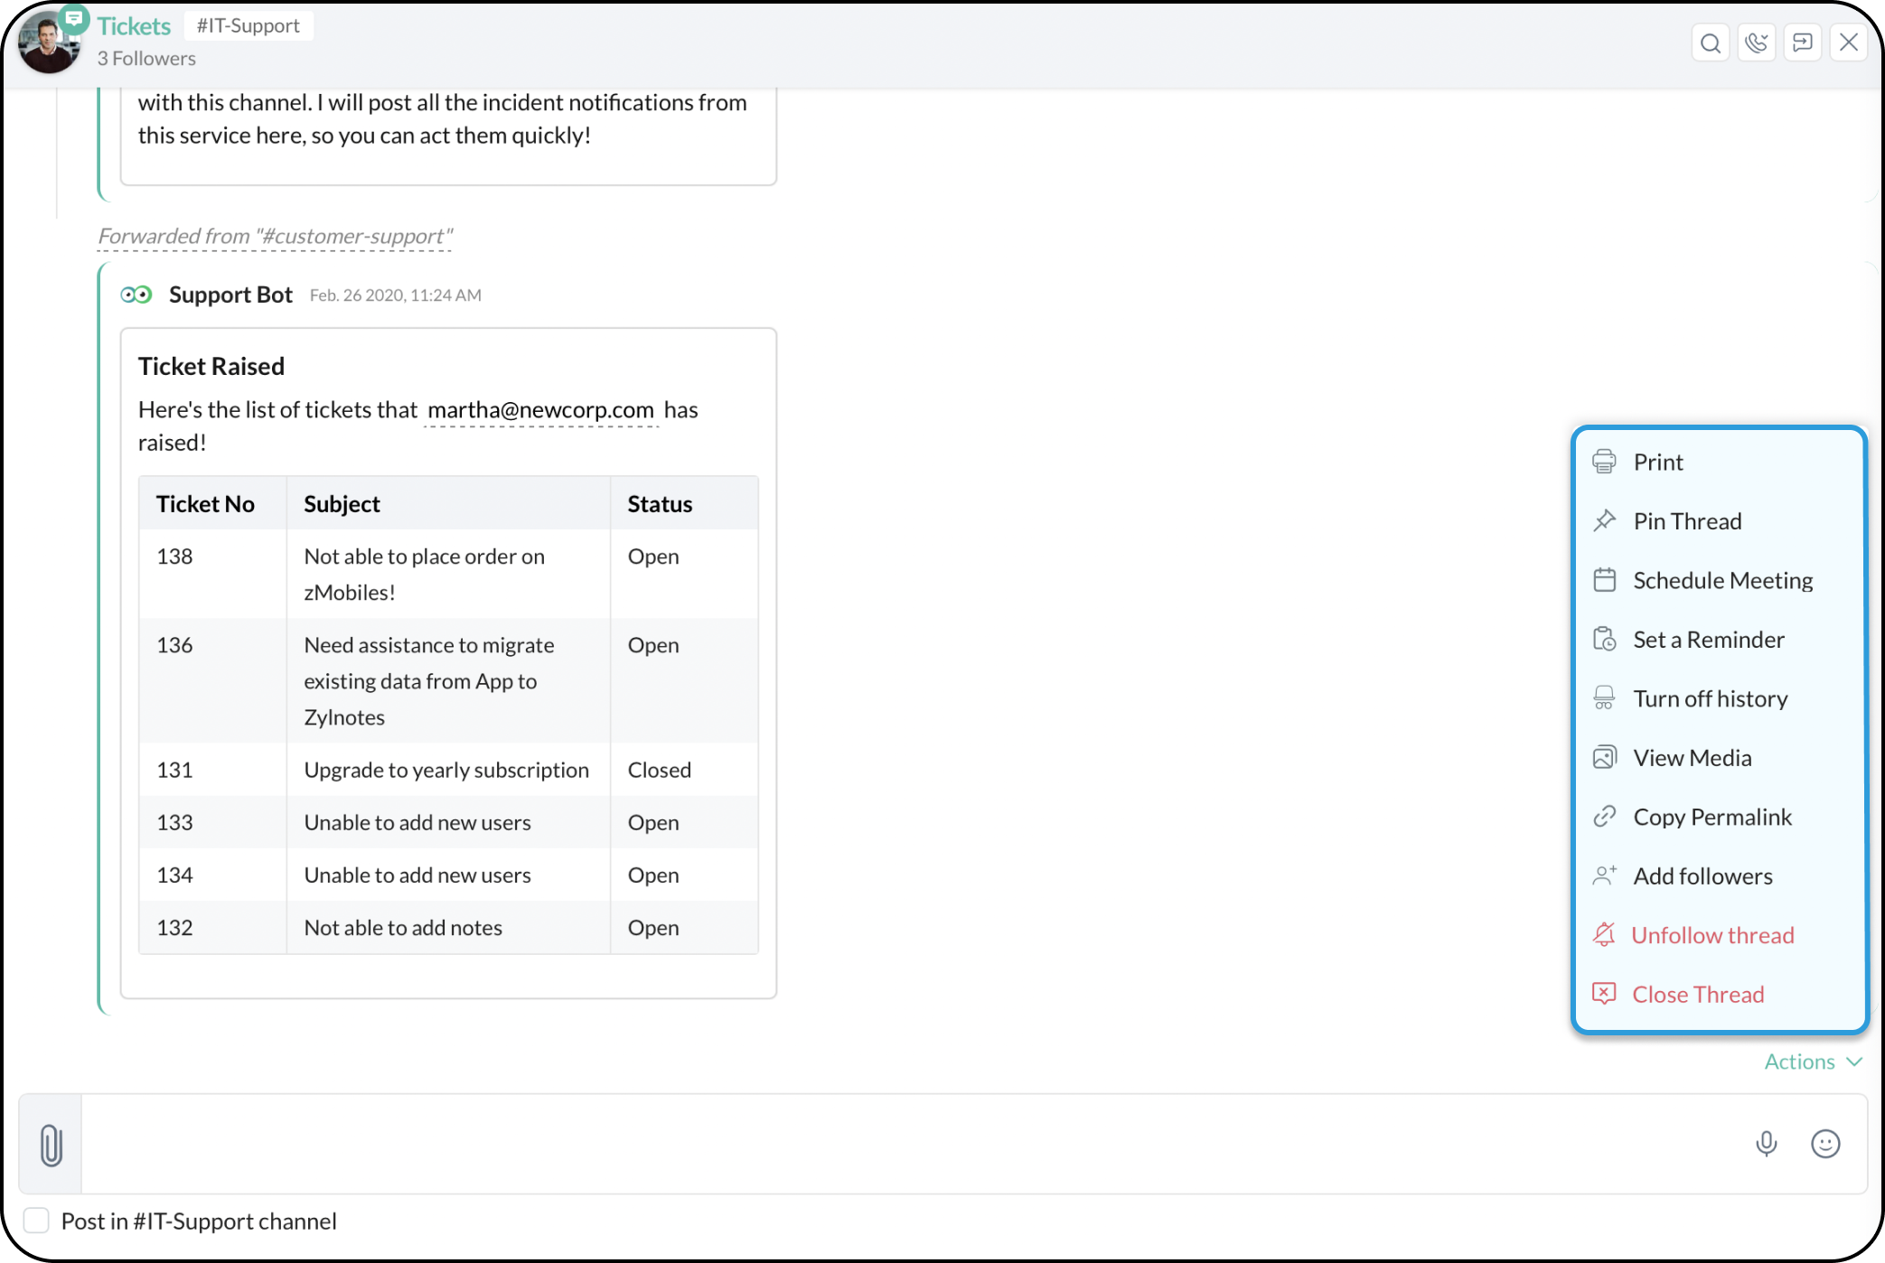Click the profile photo avatar

click(x=47, y=43)
